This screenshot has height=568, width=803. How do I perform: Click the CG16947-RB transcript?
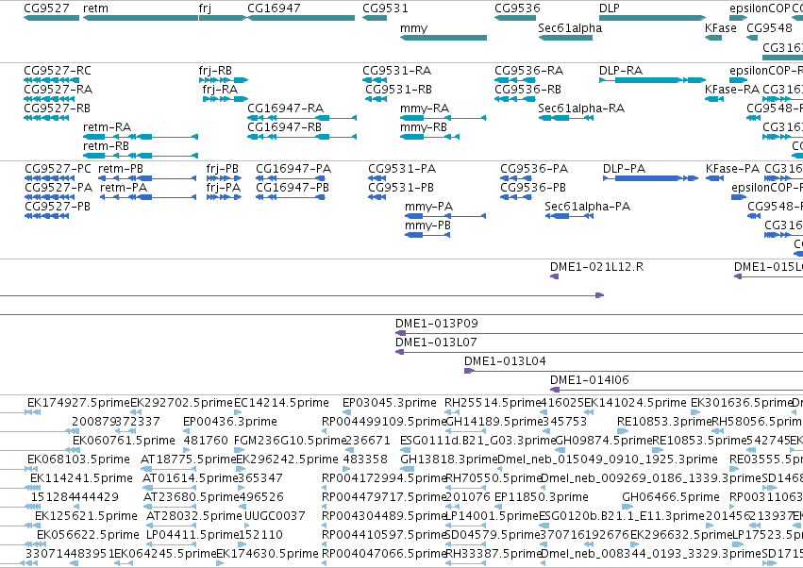point(302,137)
